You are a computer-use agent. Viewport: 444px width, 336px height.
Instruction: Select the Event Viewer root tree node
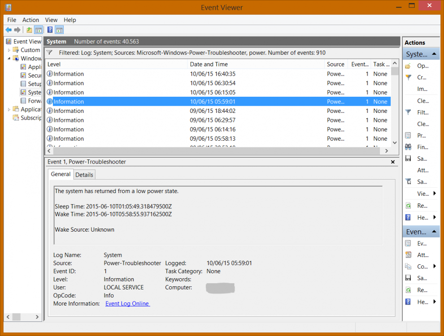24,42
